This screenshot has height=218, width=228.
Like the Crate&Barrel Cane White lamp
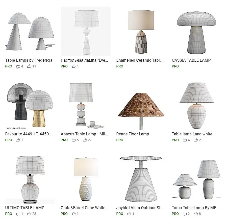(x=73, y=214)
